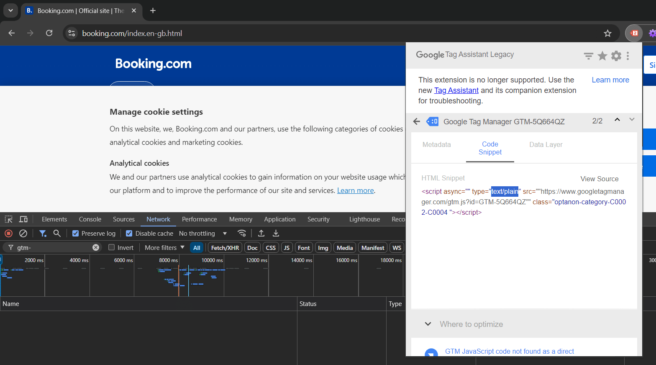Image resolution: width=656 pixels, height=365 pixels.
Task: Open the Application panel
Action: tap(280, 219)
